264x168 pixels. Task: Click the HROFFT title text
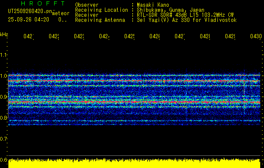pyautogui.click(x=43, y=3)
